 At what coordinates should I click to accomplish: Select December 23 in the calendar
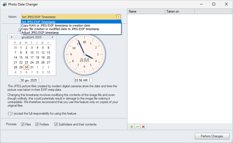(26, 62)
